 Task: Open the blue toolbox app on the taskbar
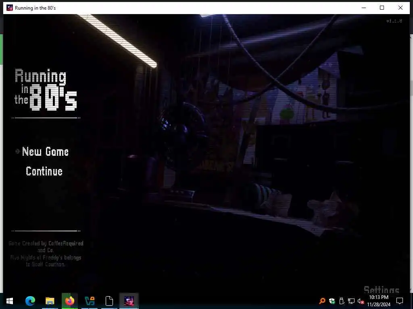pyautogui.click(x=90, y=301)
